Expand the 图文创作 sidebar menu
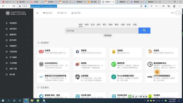The image size is (183, 103). 17,40
